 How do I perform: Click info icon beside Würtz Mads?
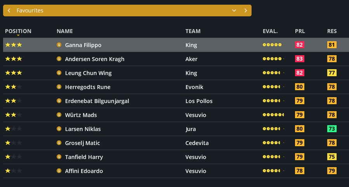click(x=59, y=115)
